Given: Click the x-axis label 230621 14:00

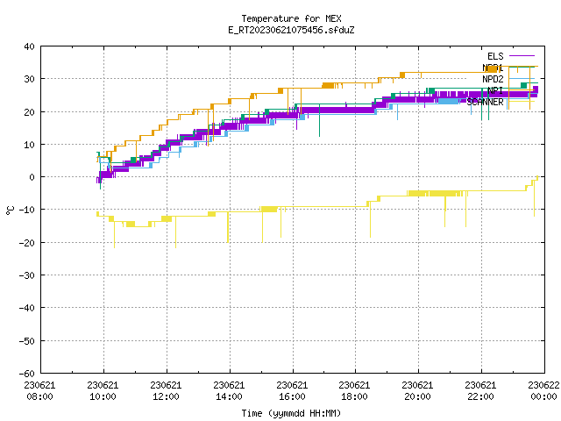Looking at the screenshot, I should click(229, 391).
